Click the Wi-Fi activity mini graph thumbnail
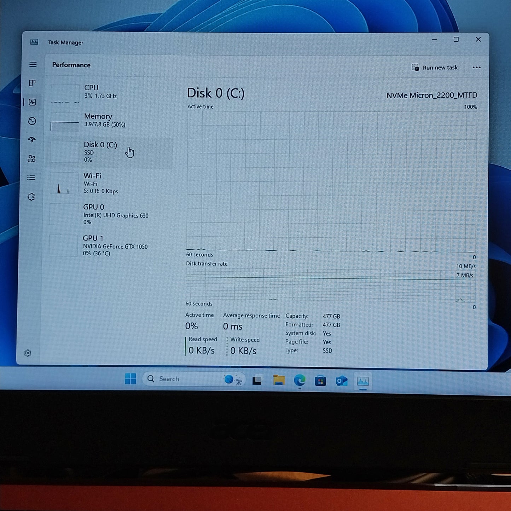 click(64, 184)
